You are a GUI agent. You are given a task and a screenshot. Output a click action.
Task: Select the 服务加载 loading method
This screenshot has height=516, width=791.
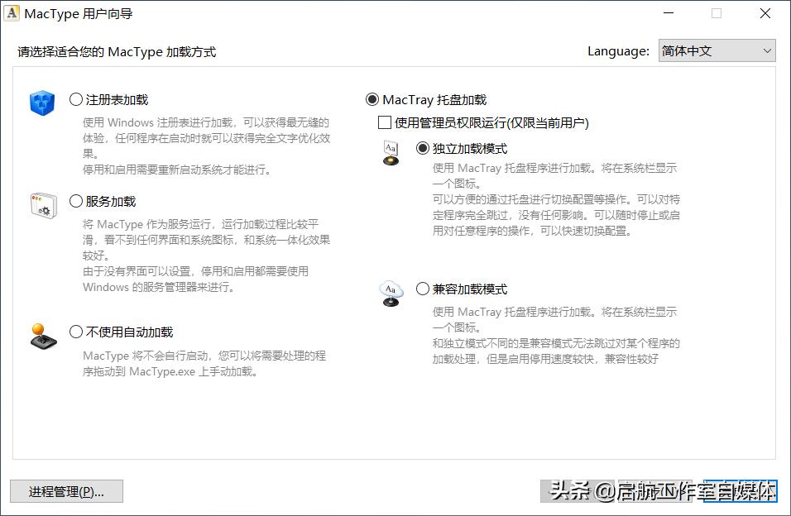pos(75,201)
